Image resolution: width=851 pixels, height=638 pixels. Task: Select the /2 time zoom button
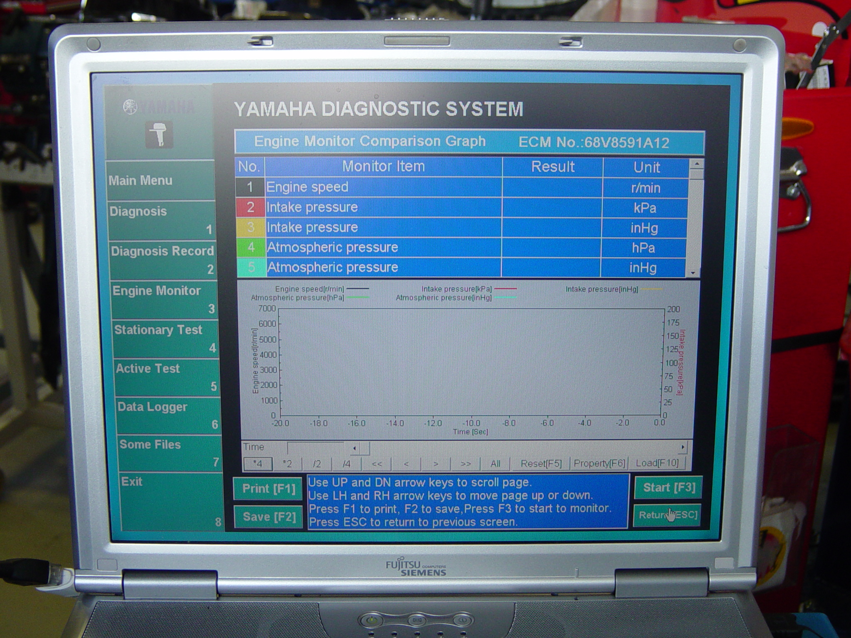click(x=317, y=464)
